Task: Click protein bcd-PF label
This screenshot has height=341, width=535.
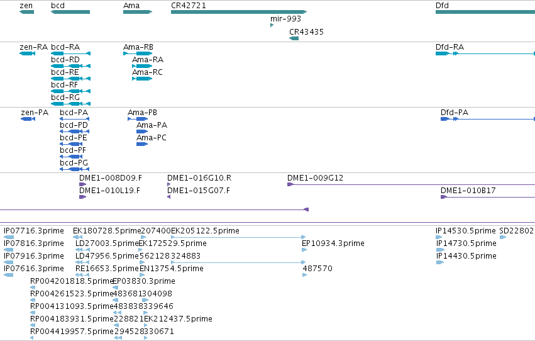Action: click(73, 150)
